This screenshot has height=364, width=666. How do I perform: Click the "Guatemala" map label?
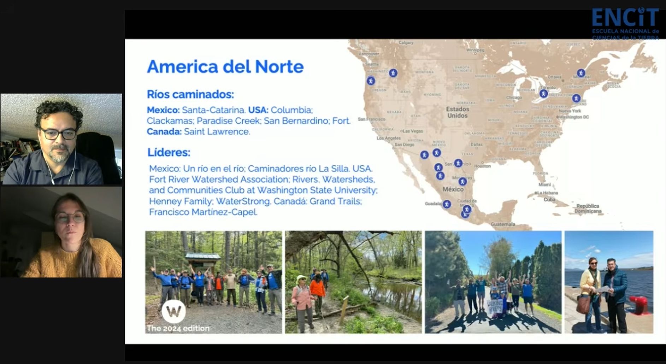[x=503, y=224]
